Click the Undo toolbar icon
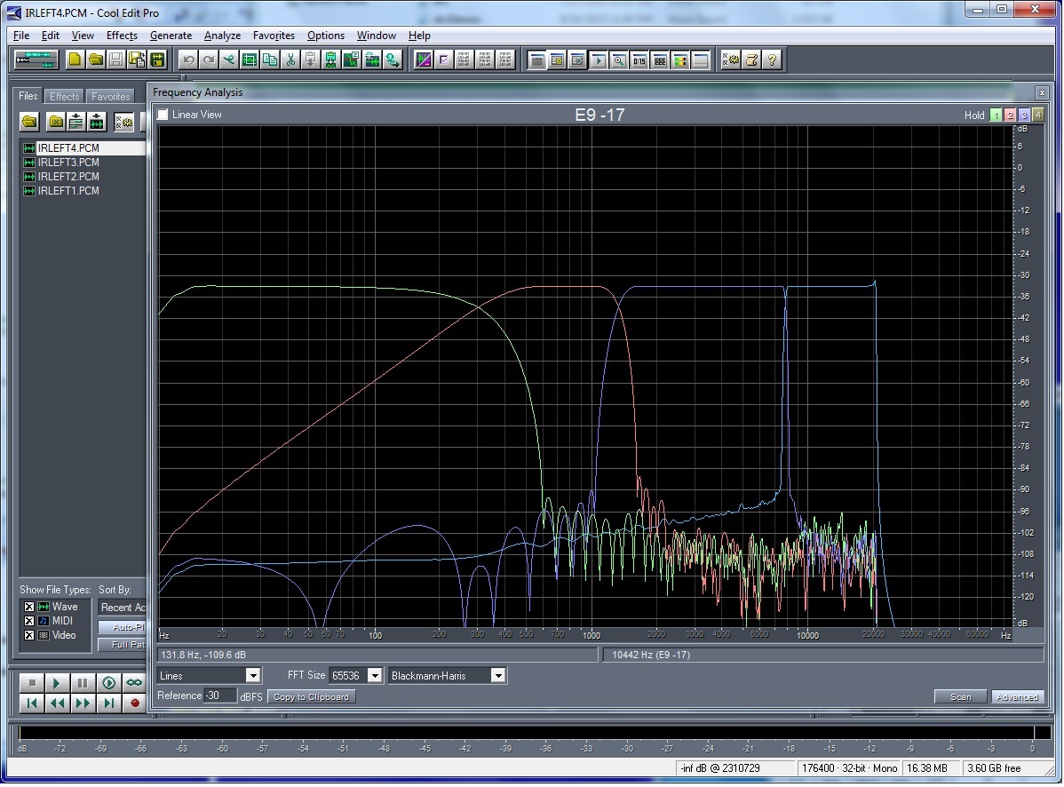This screenshot has height=787, width=1064. (188, 60)
